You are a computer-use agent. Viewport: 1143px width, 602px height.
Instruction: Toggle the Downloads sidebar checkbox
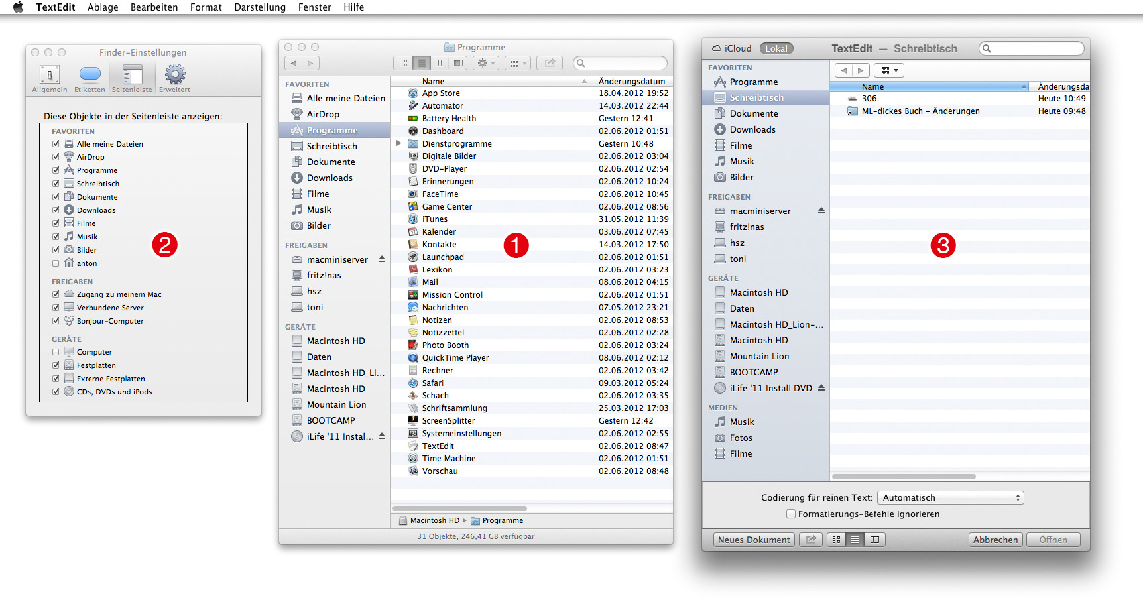[x=56, y=210]
